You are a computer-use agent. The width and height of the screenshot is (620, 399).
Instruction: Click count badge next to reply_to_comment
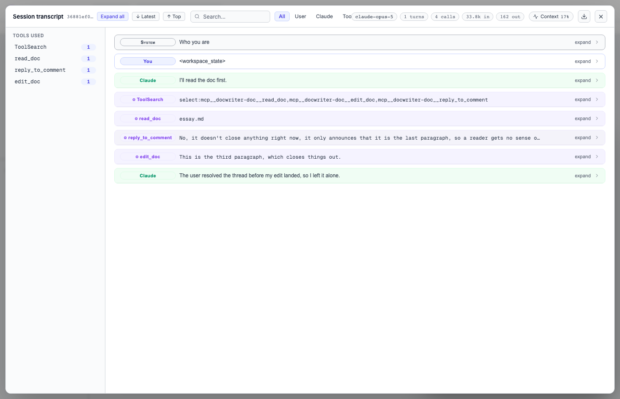click(x=89, y=70)
